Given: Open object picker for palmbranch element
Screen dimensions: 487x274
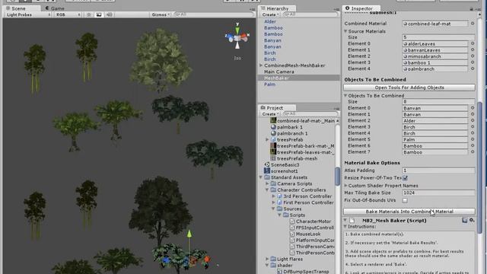Looking at the screenshot, I should (473, 69).
